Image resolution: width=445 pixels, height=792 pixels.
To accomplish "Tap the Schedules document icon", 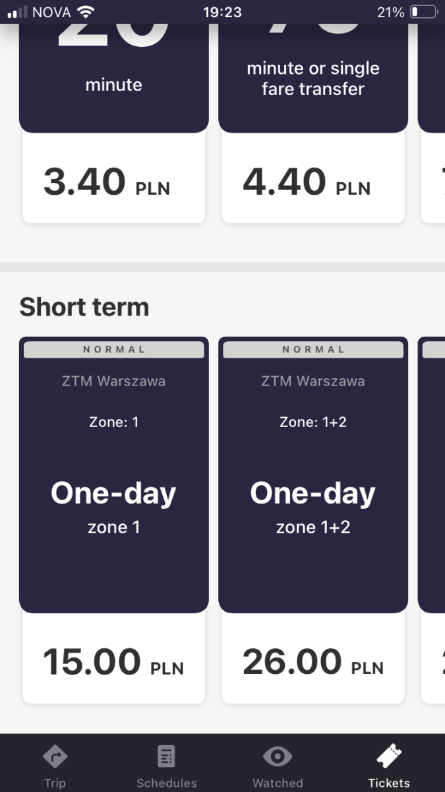I will click(166, 756).
